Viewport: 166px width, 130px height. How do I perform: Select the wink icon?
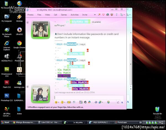pyautogui.click(x=62, y=102)
